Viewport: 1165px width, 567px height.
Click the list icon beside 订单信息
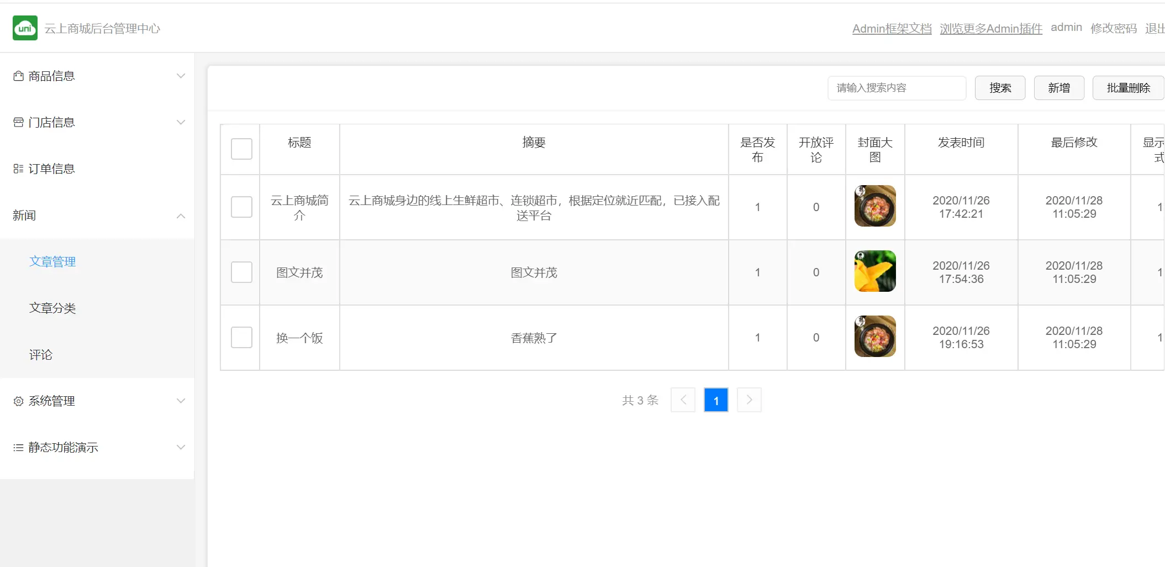pos(18,169)
